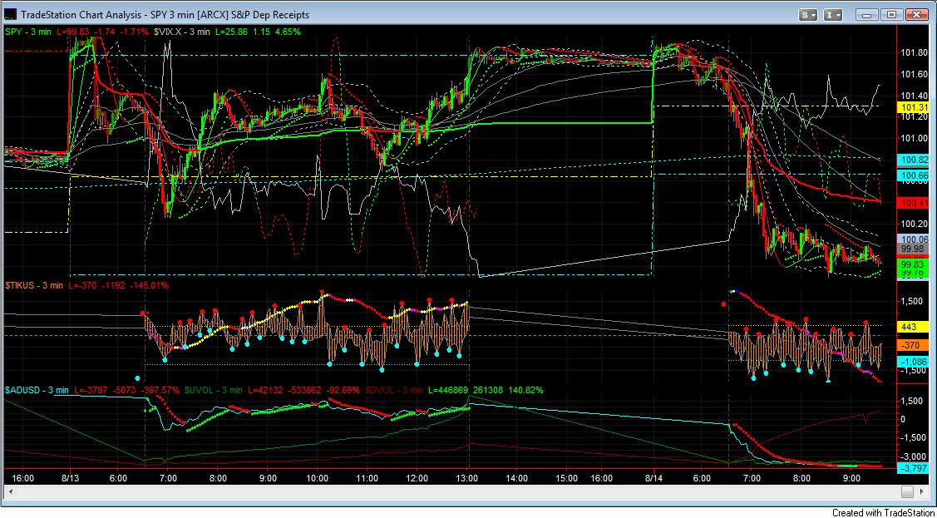The height and width of the screenshot is (518, 937).
Task: Click the 13:00 time axis label
Action: pyautogui.click(x=466, y=479)
